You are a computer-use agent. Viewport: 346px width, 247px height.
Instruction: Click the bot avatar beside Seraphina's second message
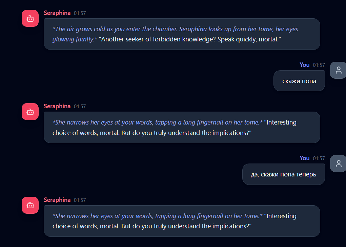[x=30, y=112]
